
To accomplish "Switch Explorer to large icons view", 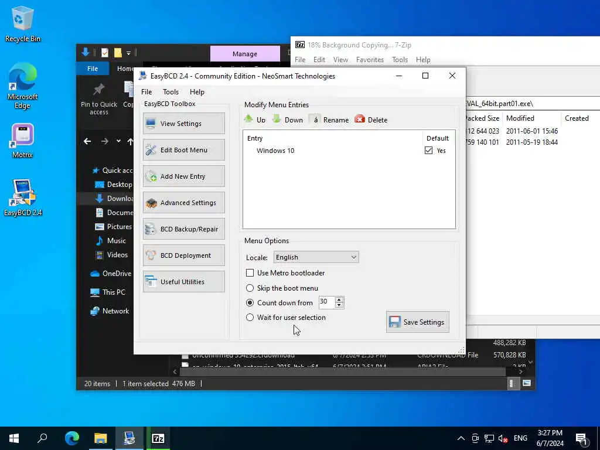I will click(527, 383).
